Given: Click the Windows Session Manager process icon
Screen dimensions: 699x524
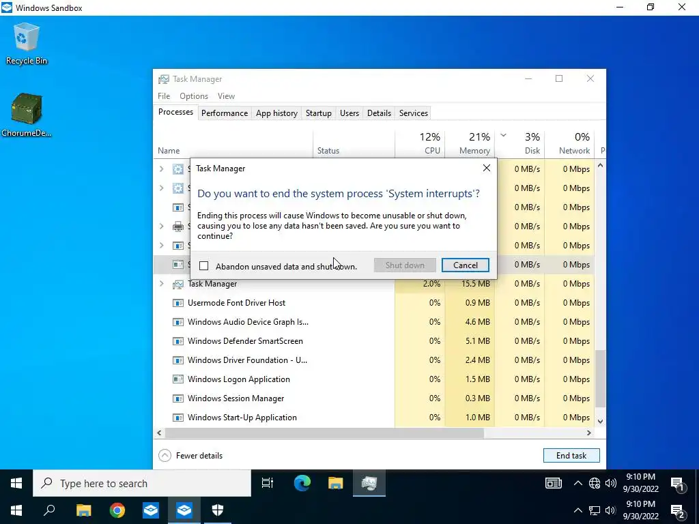Looking at the screenshot, I should point(178,398).
